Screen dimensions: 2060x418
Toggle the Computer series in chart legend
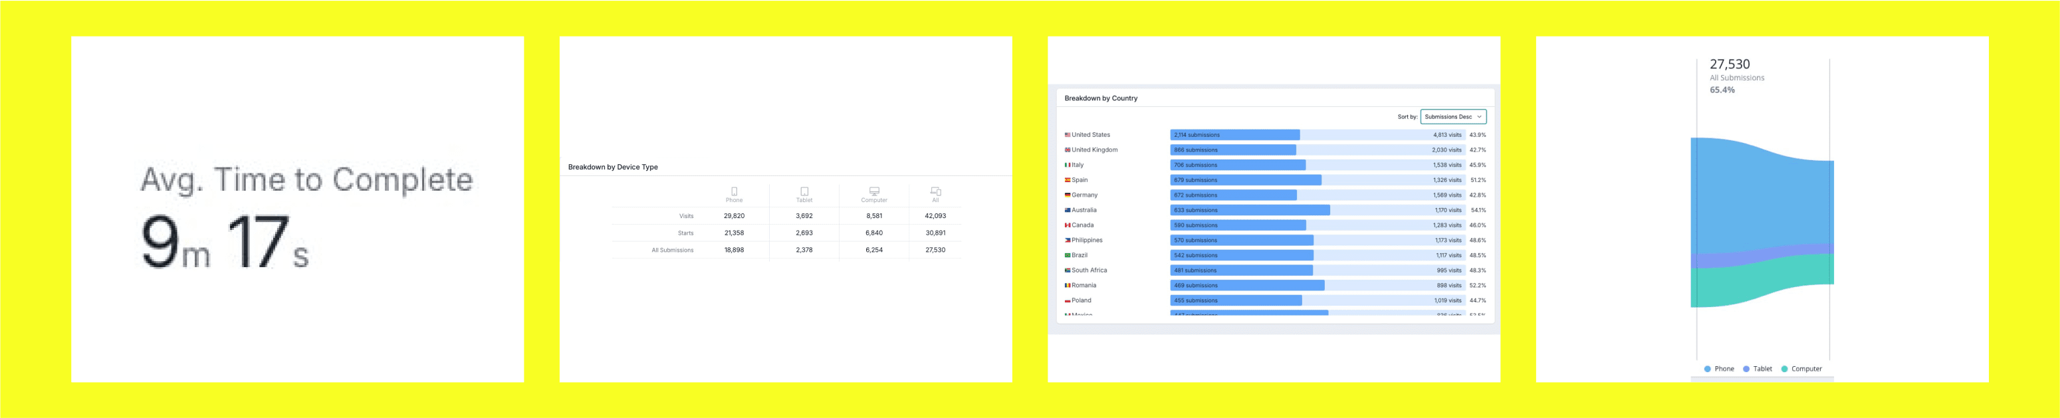[1801, 368]
